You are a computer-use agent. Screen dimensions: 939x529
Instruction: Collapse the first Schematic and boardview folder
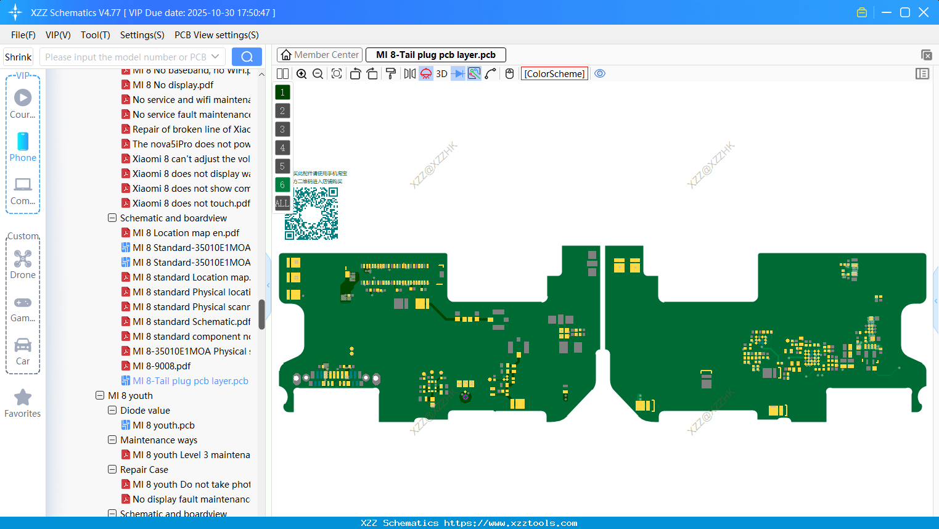tap(112, 218)
